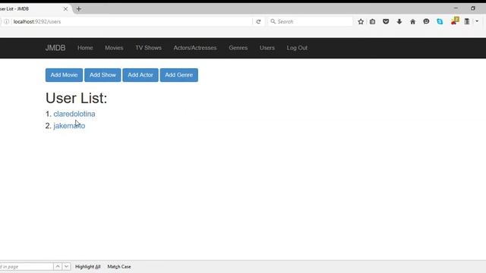Click the Add Genre button
486x273 pixels.
coord(179,75)
